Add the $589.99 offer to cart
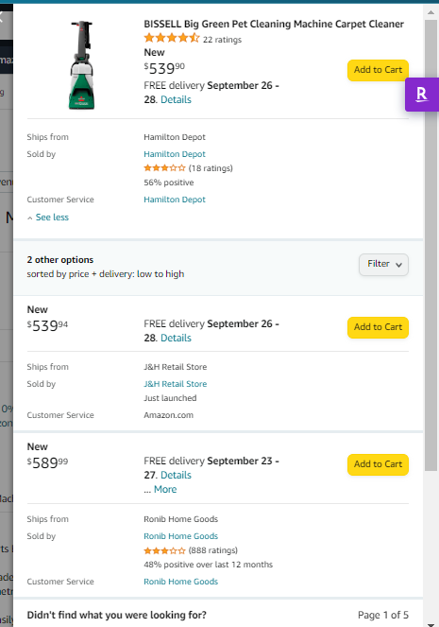The width and height of the screenshot is (439, 627). tap(378, 464)
